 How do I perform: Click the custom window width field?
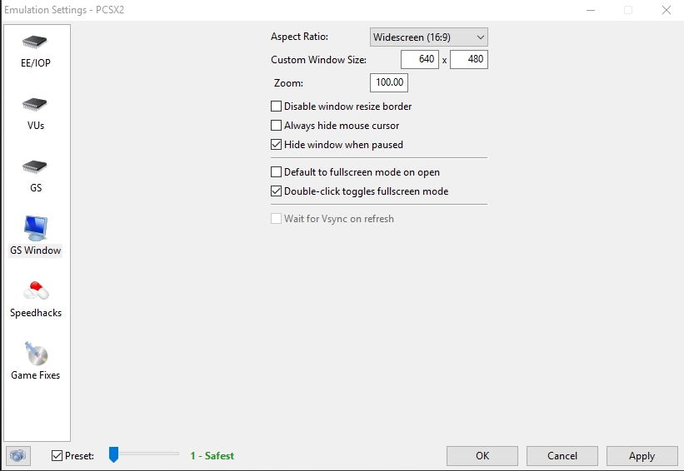click(420, 59)
